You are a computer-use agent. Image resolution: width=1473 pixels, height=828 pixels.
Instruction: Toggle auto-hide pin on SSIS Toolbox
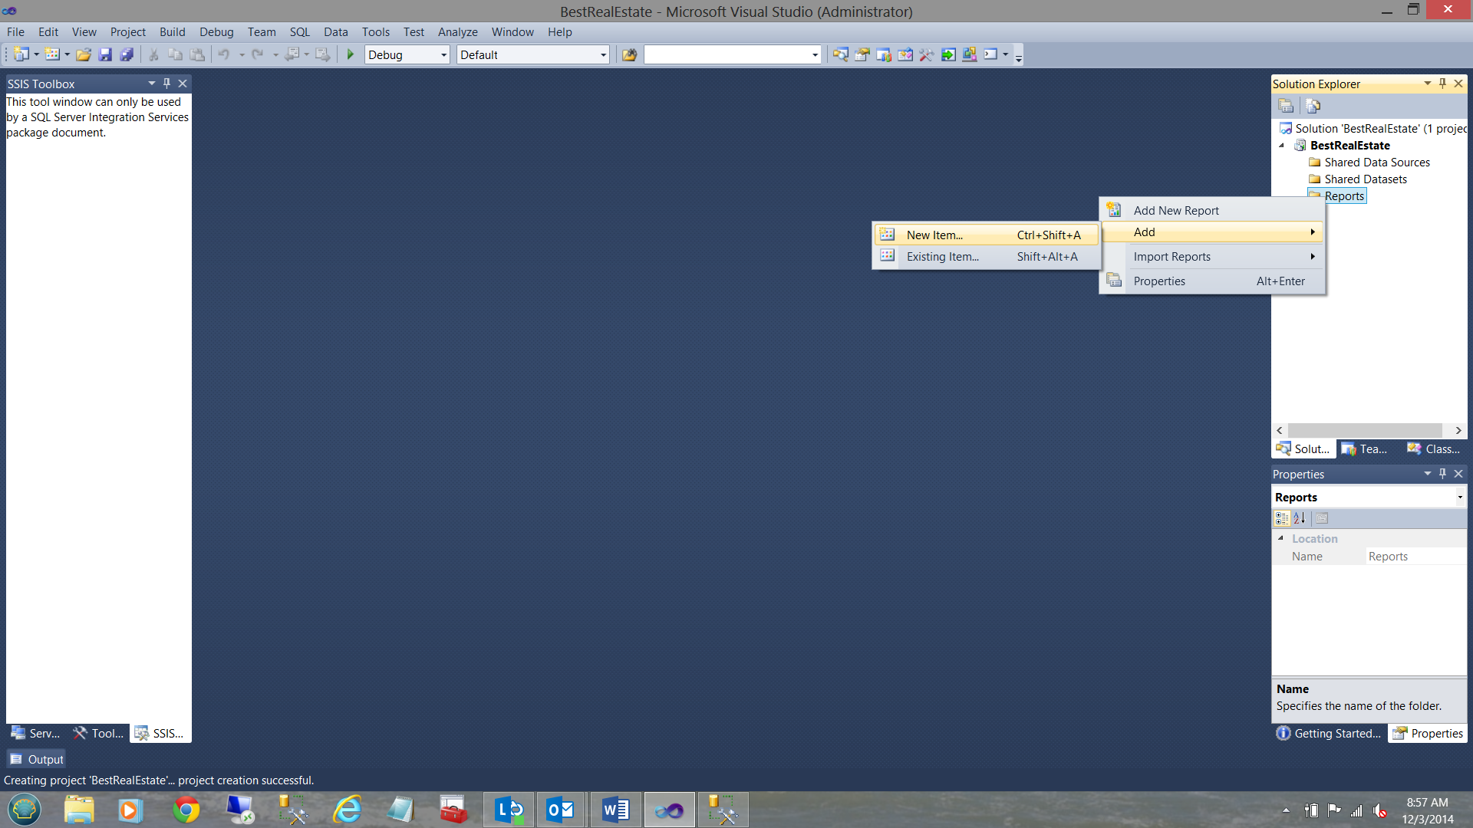(166, 83)
